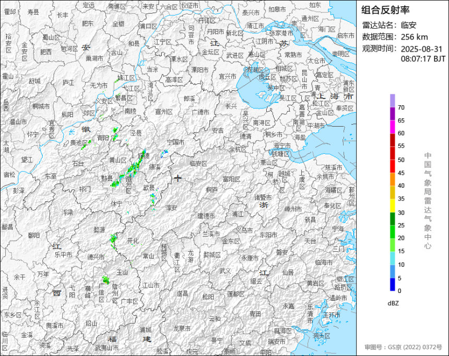Select the 45 tick label on legend
449x356 pixels.
[x=401, y=173]
